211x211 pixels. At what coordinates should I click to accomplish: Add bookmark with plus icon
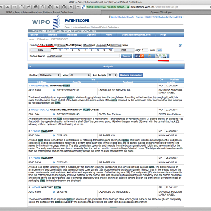click(x=78, y=7)
